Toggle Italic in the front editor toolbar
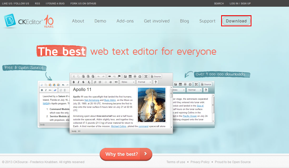 point(78,82)
